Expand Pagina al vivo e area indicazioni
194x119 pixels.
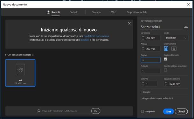(x=157, y=98)
